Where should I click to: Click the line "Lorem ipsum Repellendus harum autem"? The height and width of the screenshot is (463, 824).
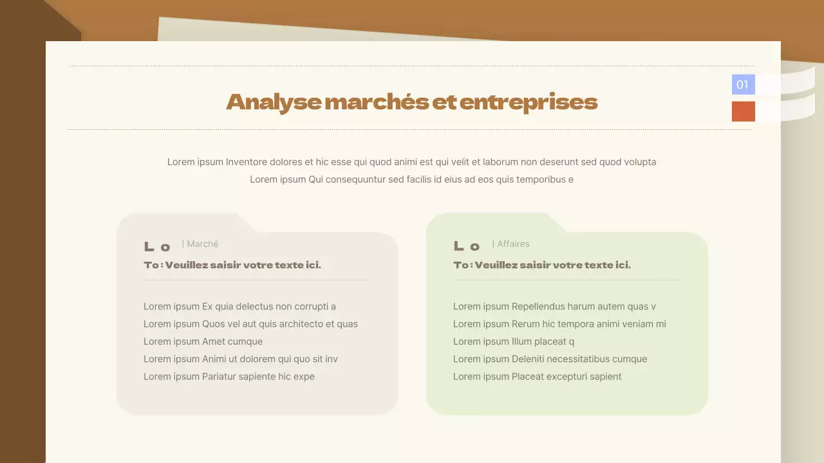(x=554, y=307)
